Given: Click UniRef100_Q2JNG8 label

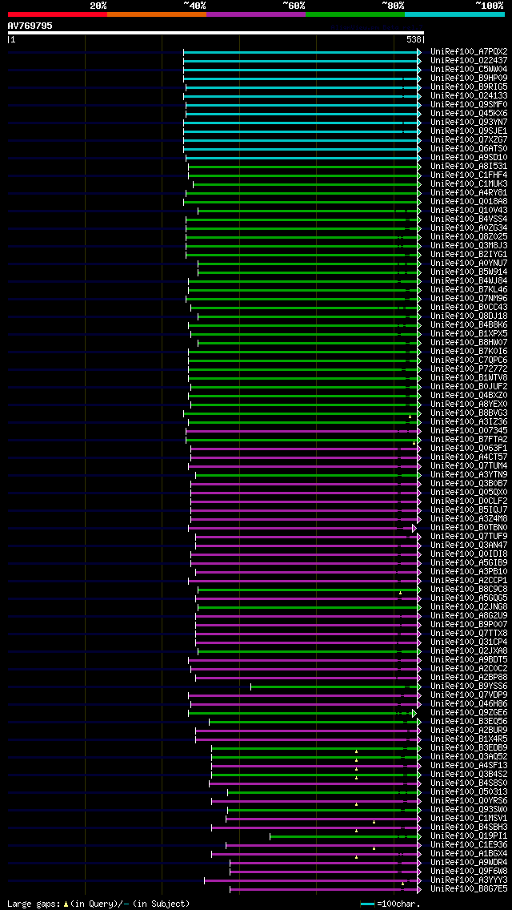Looking at the screenshot, I should click(469, 607).
